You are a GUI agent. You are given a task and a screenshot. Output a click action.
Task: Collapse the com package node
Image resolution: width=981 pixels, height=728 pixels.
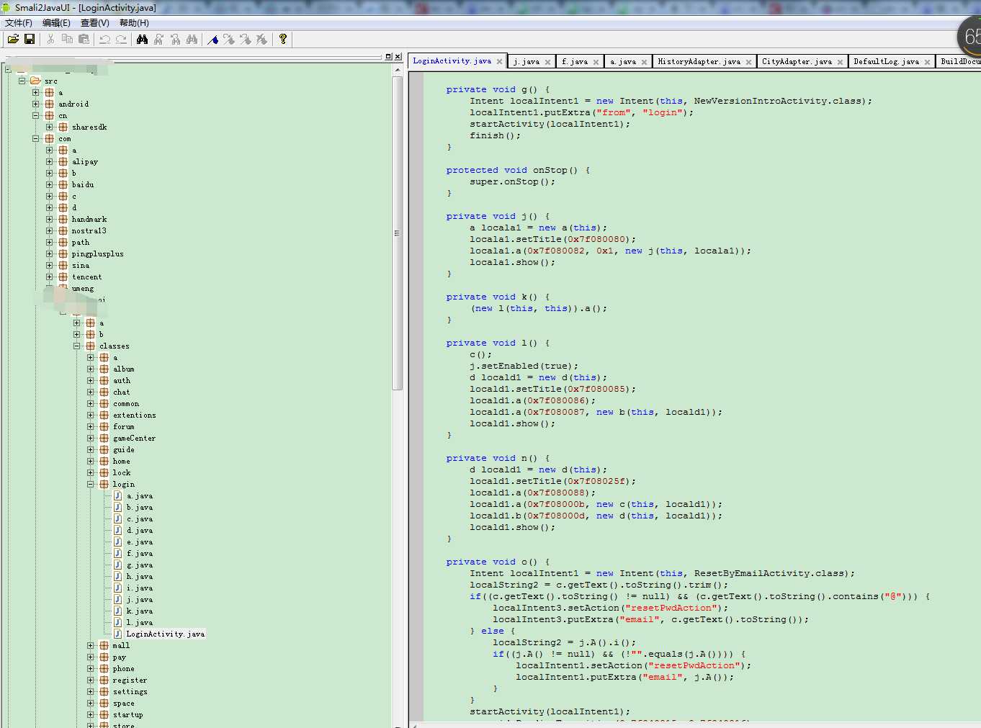[x=35, y=138]
